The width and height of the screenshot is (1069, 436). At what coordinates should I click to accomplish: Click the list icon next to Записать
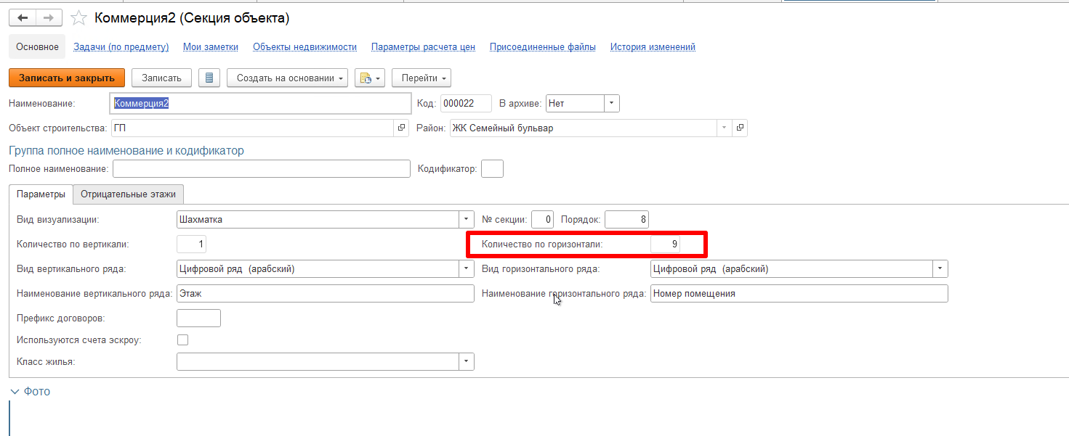(209, 78)
